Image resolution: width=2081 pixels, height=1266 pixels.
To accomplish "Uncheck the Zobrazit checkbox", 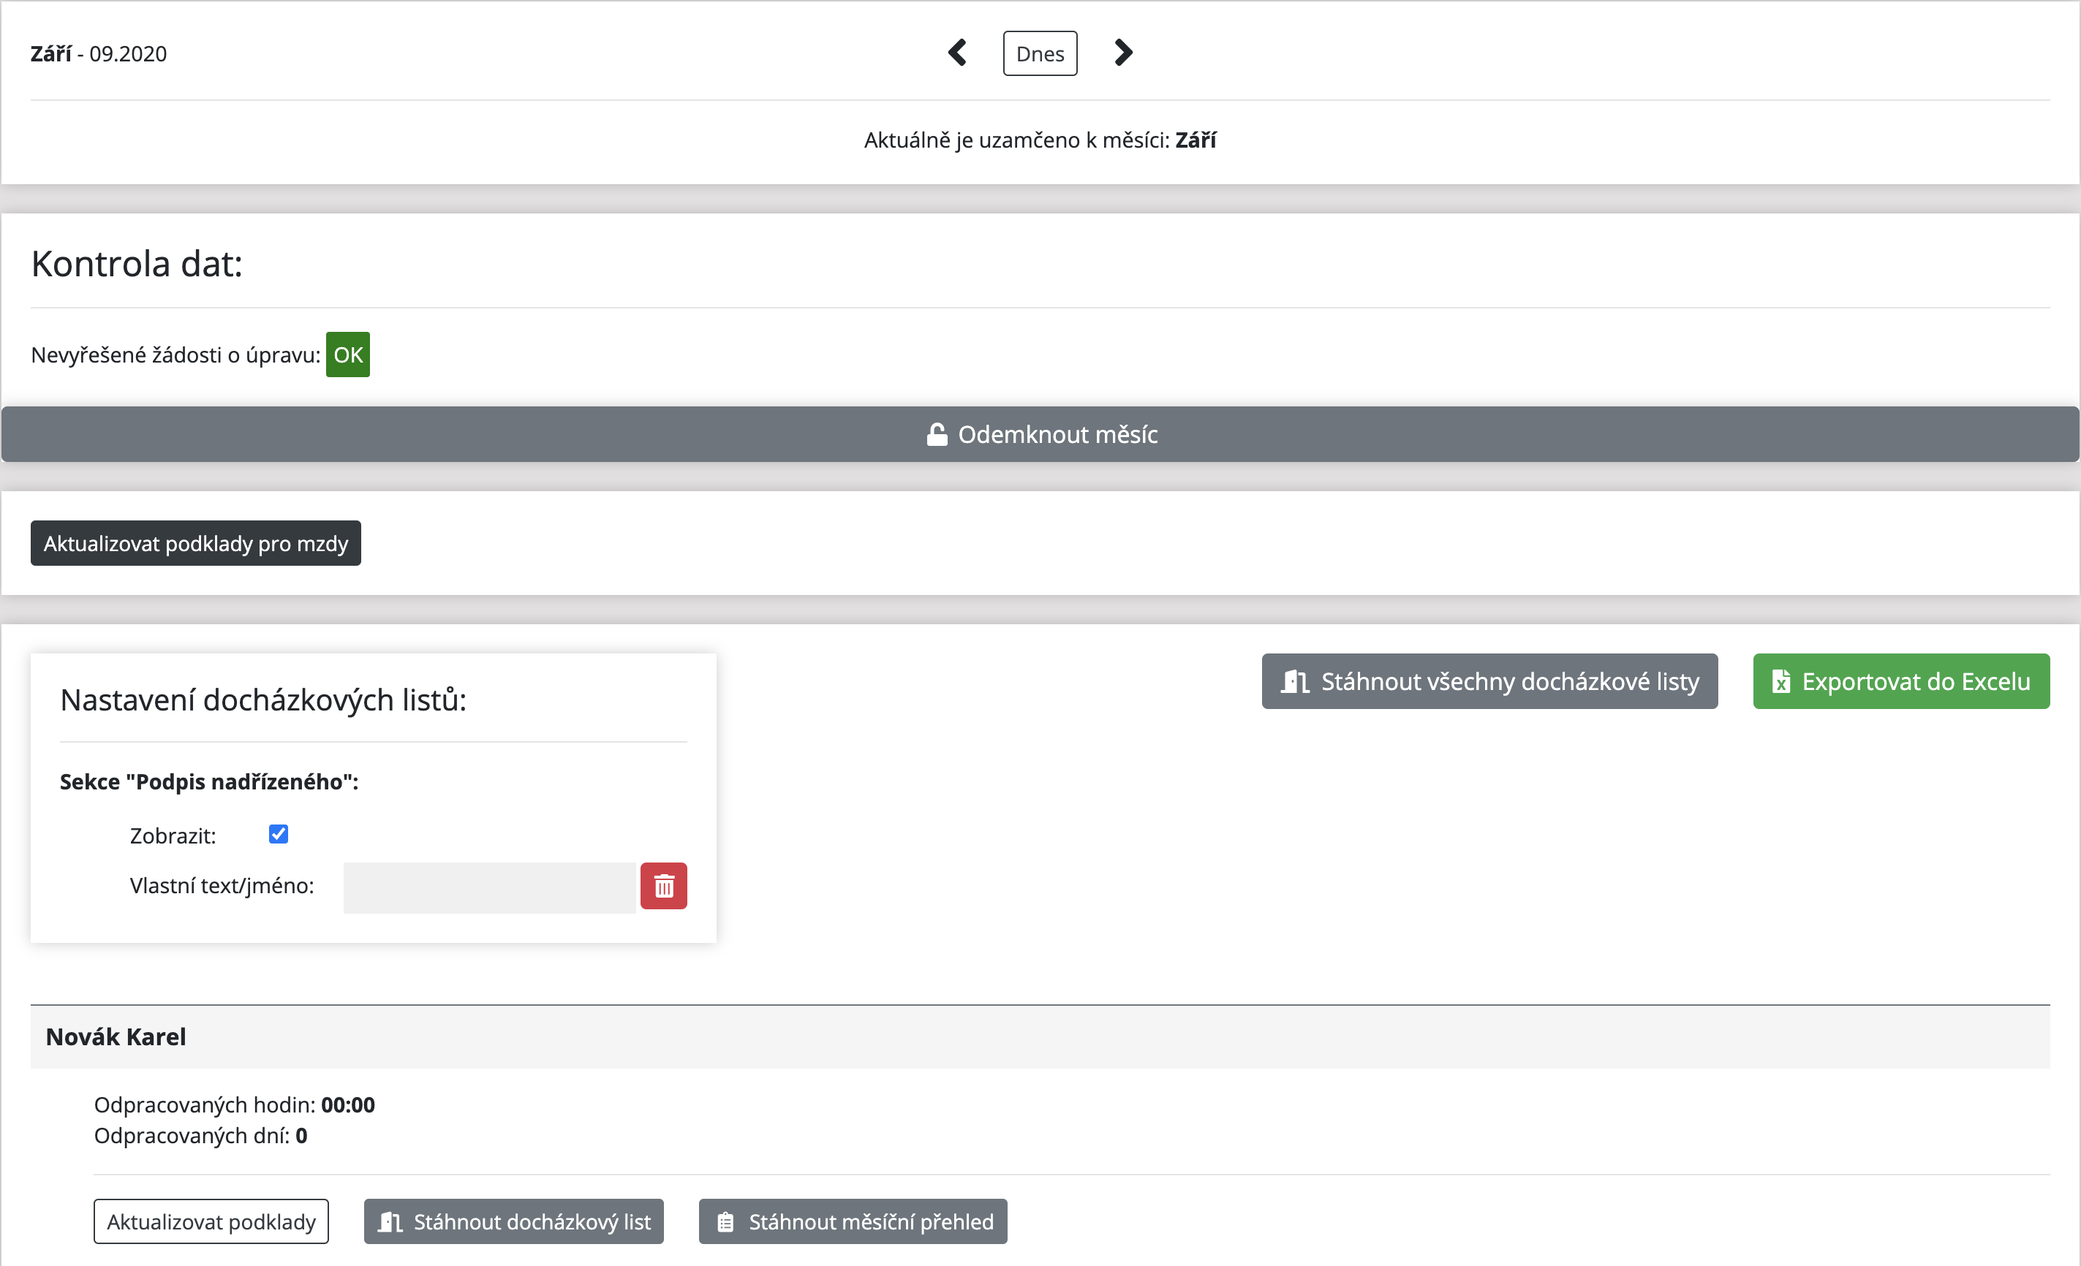I will [278, 835].
